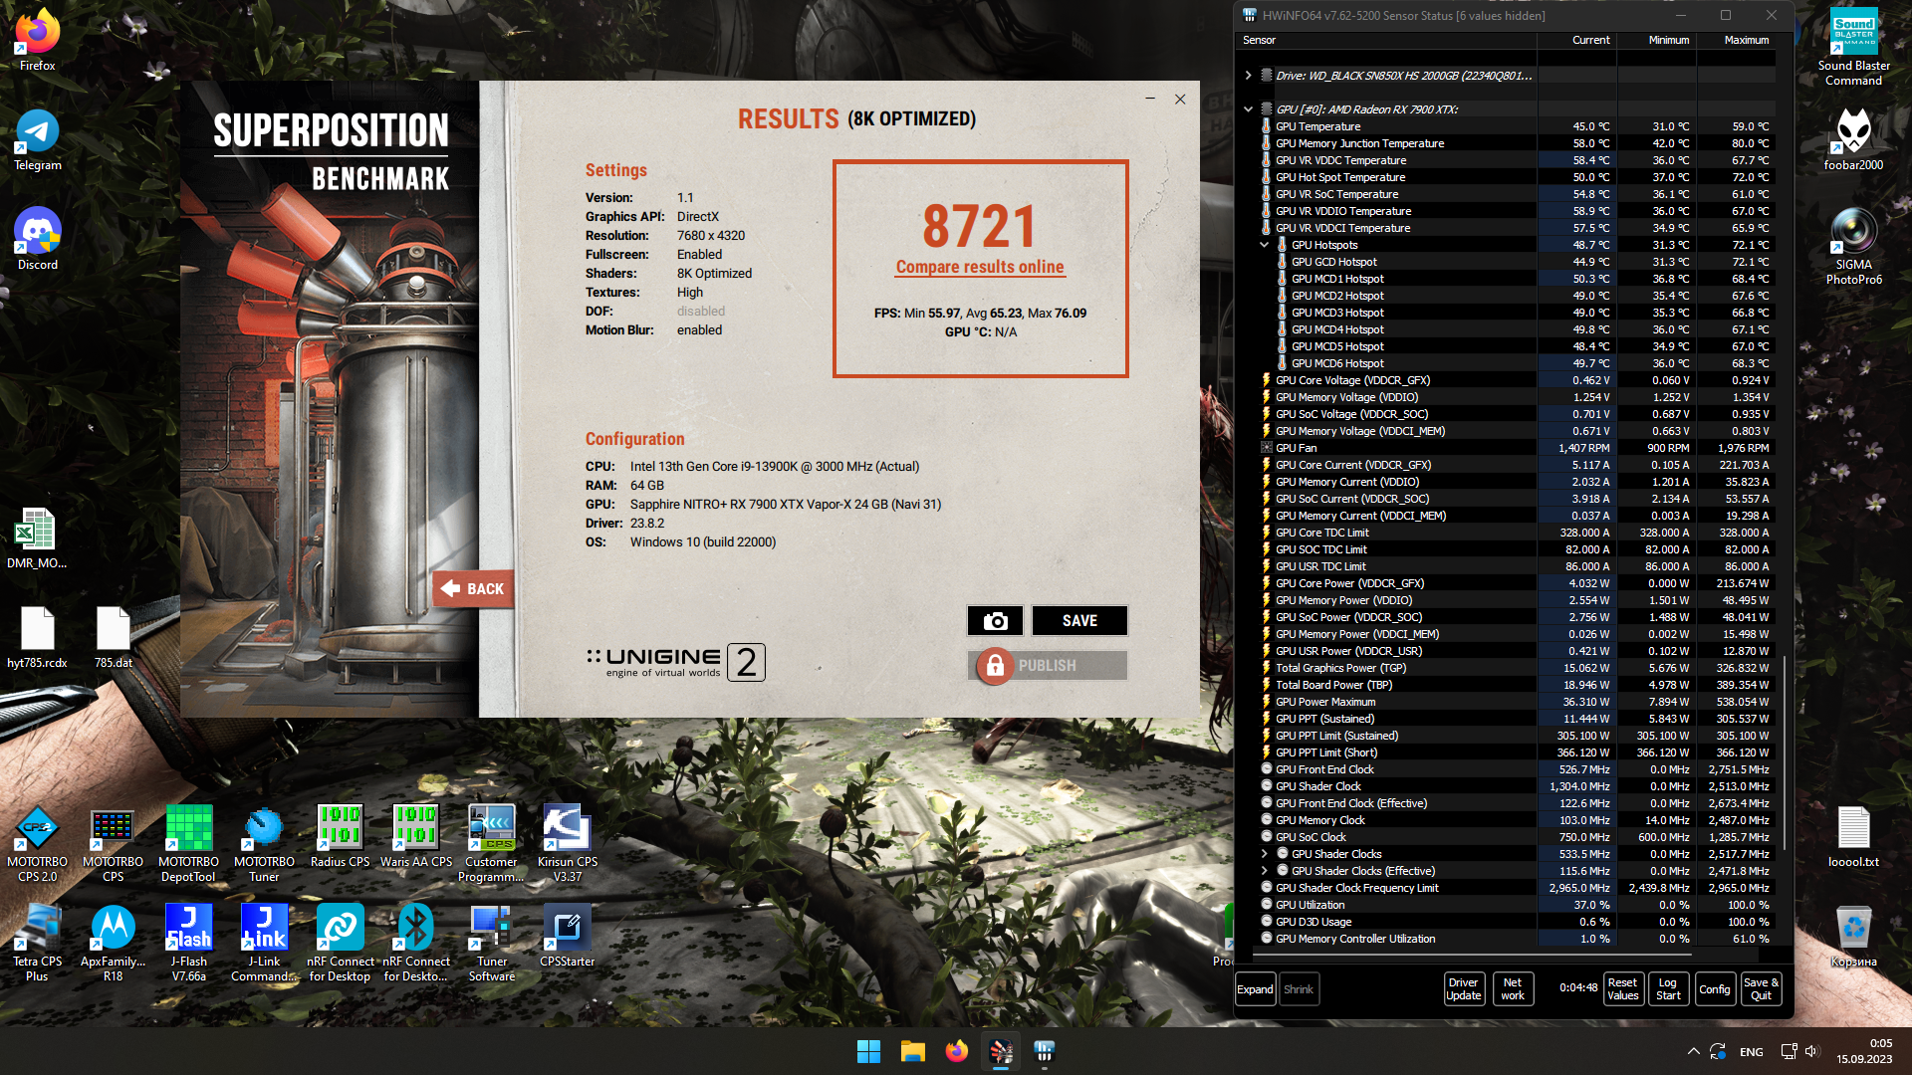
Task: Start logging with Log Start button
Action: (1668, 989)
